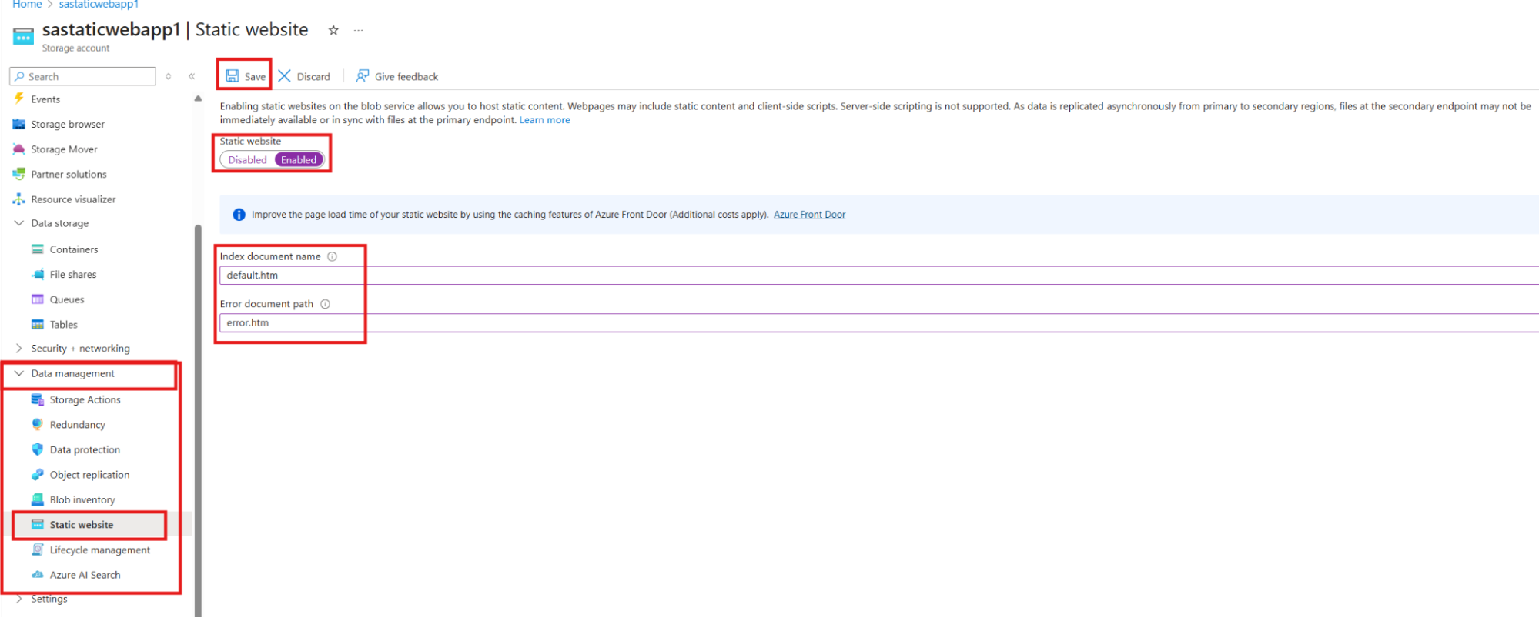Click the Blob inventory icon
Image resolution: width=1539 pixels, height=618 pixels.
(x=38, y=499)
